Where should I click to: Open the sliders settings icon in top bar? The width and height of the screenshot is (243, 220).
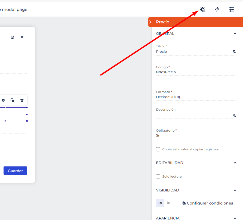point(232,10)
